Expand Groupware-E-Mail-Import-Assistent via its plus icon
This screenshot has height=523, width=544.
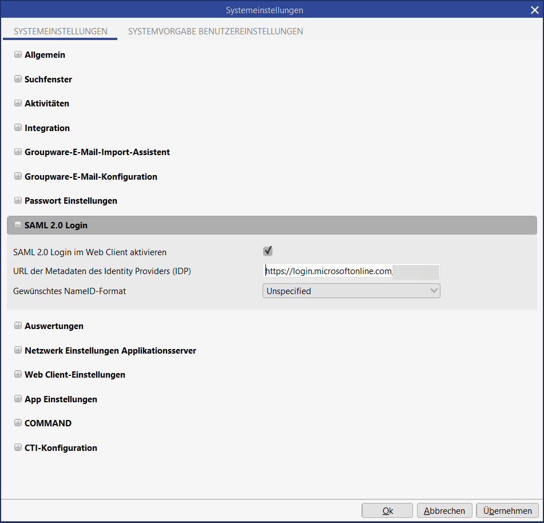point(18,152)
